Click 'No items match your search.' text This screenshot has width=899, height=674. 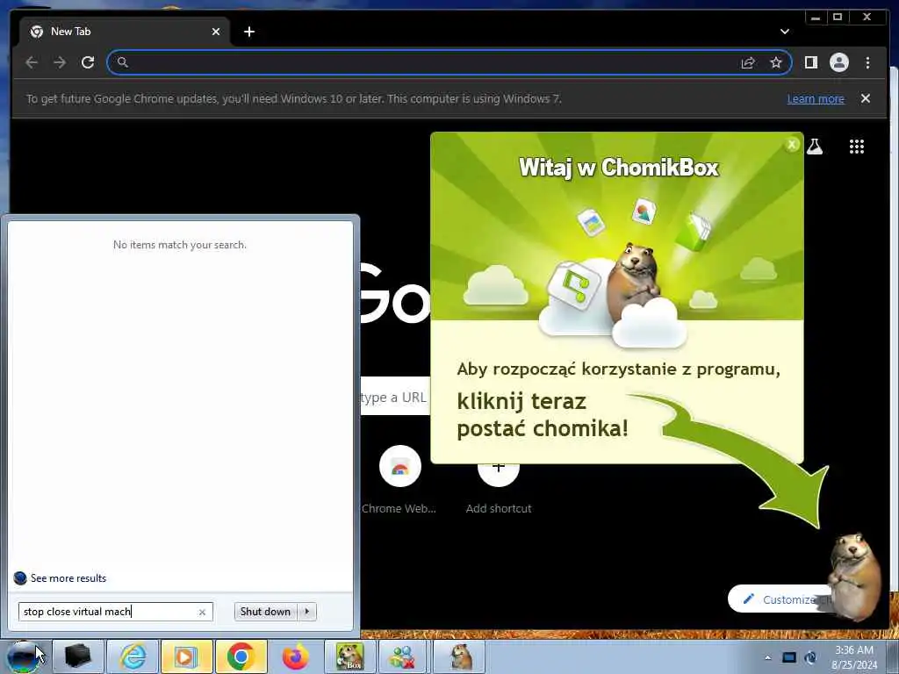(x=179, y=245)
